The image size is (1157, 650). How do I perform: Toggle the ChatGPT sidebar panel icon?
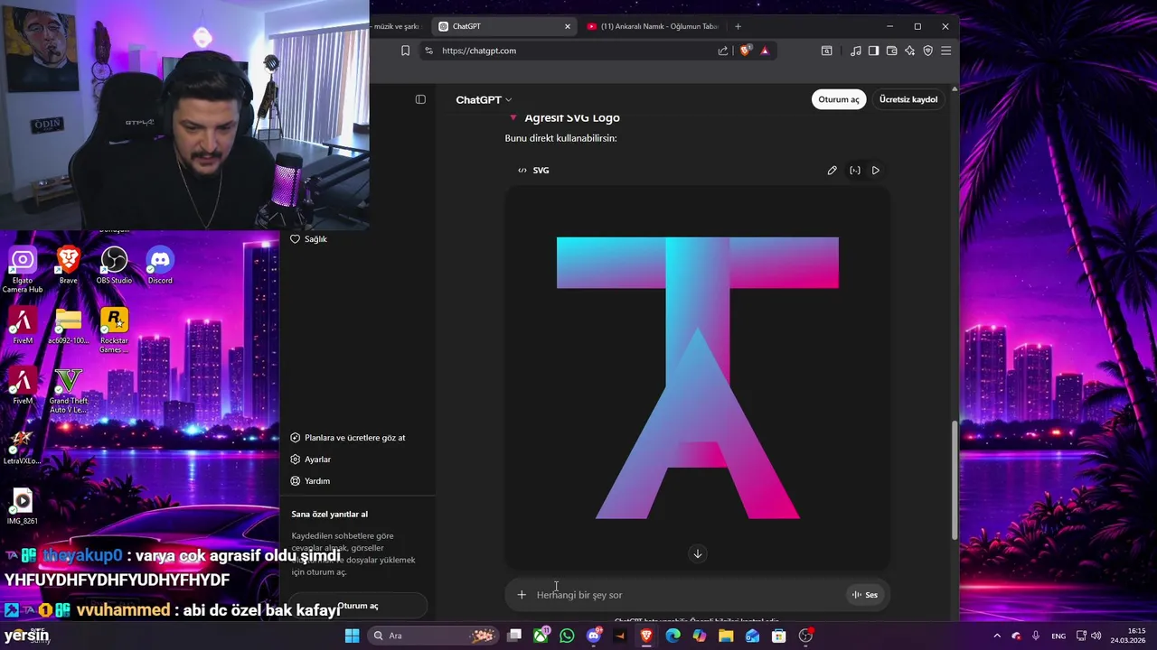click(x=420, y=99)
